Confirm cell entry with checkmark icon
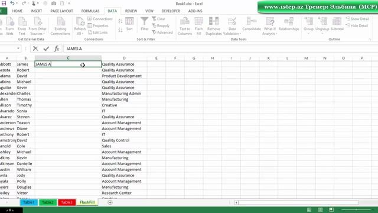Screen dimensions: 378x213 tap(46, 49)
